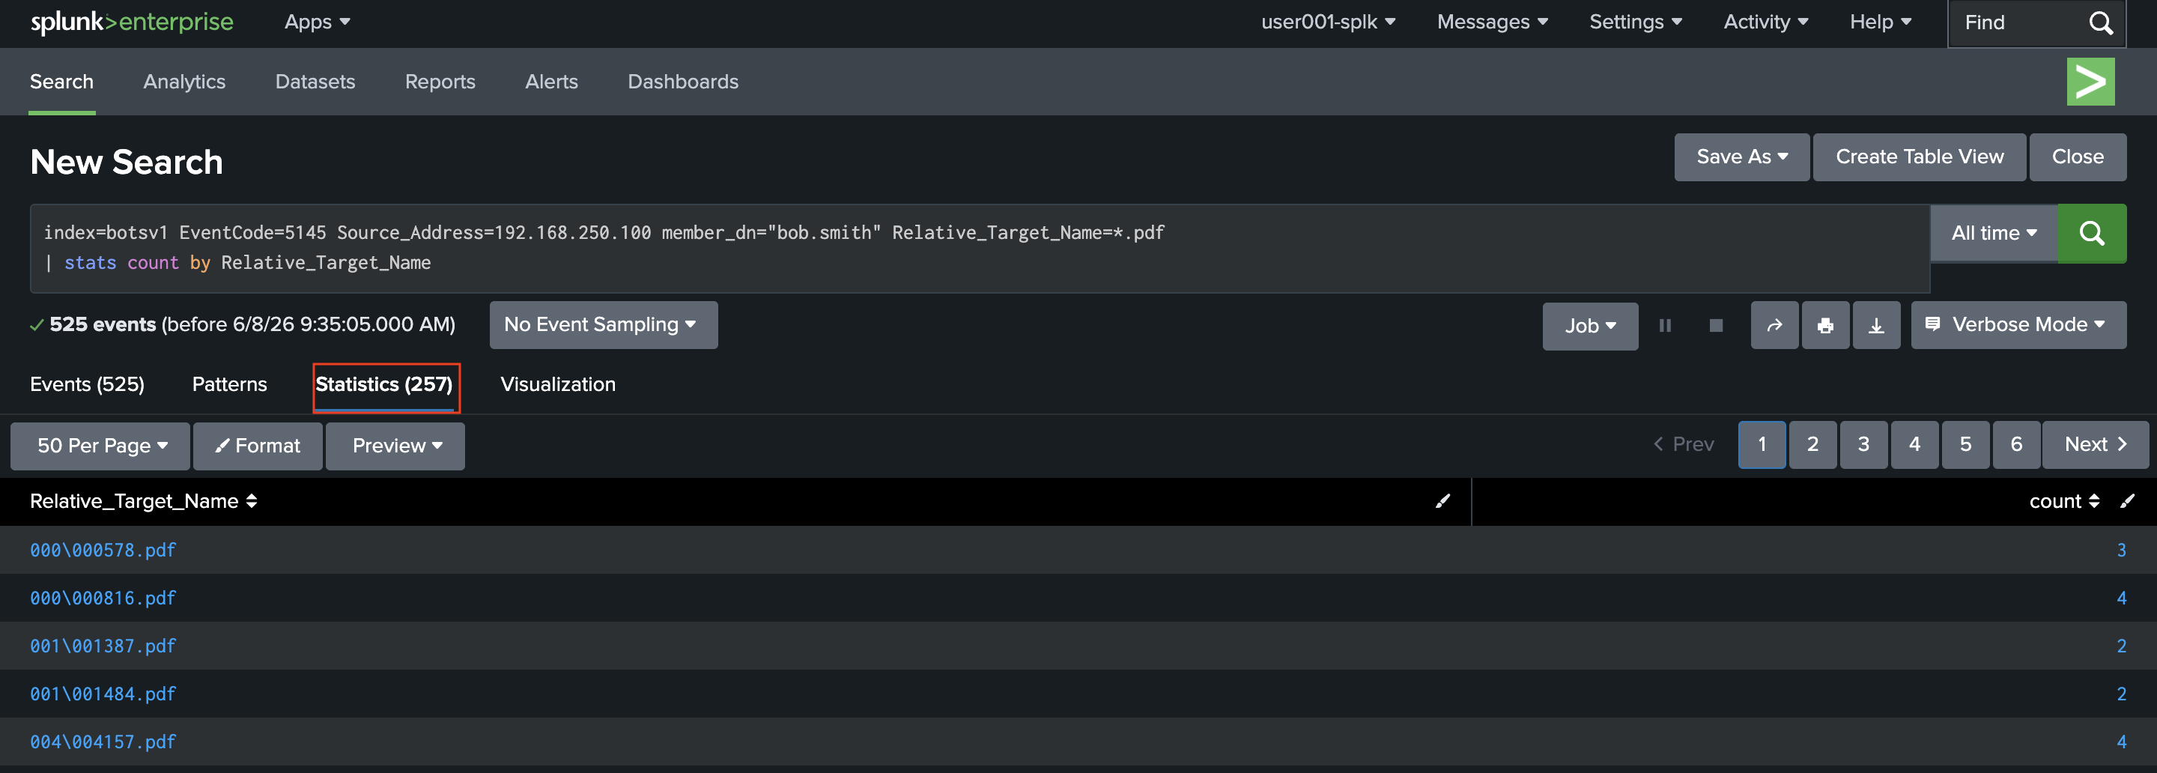Select results page 1
Image resolution: width=2157 pixels, height=773 pixels.
coord(1762,445)
